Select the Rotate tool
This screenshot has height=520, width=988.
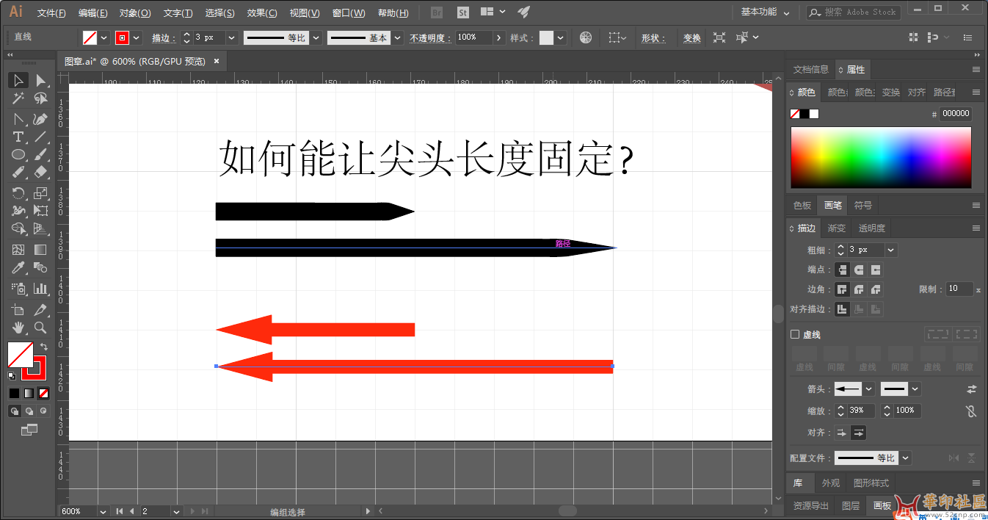19,193
